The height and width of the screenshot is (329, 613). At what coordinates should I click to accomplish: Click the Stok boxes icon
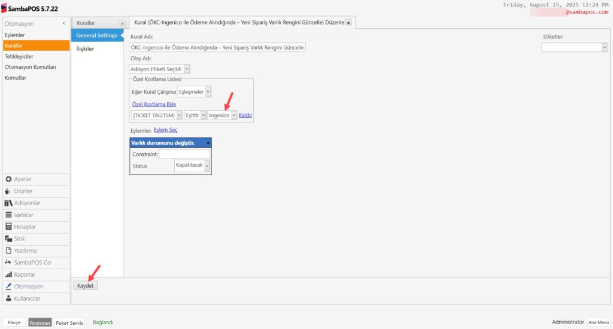pyautogui.click(x=8, y=239)
